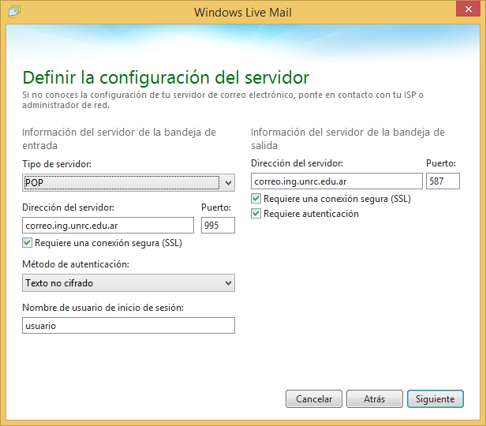The width and height of the screenshot is (486, 426).
Task: Click the incoming port field showing 995
Action: 218,226
